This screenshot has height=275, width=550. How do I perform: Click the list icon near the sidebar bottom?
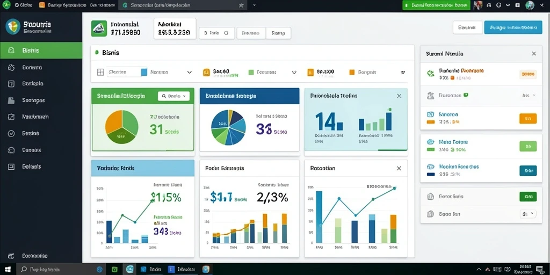[11, 167]
